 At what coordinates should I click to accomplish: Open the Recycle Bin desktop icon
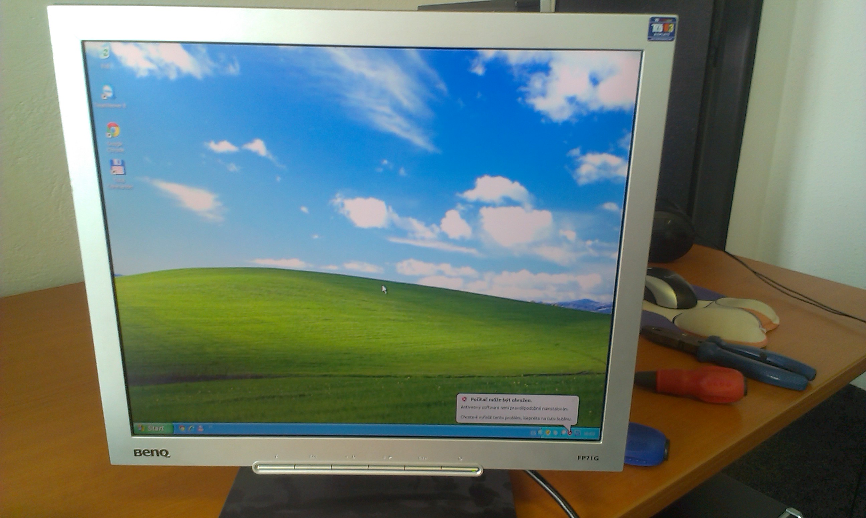pyautogui.click(x=105, y=54)
